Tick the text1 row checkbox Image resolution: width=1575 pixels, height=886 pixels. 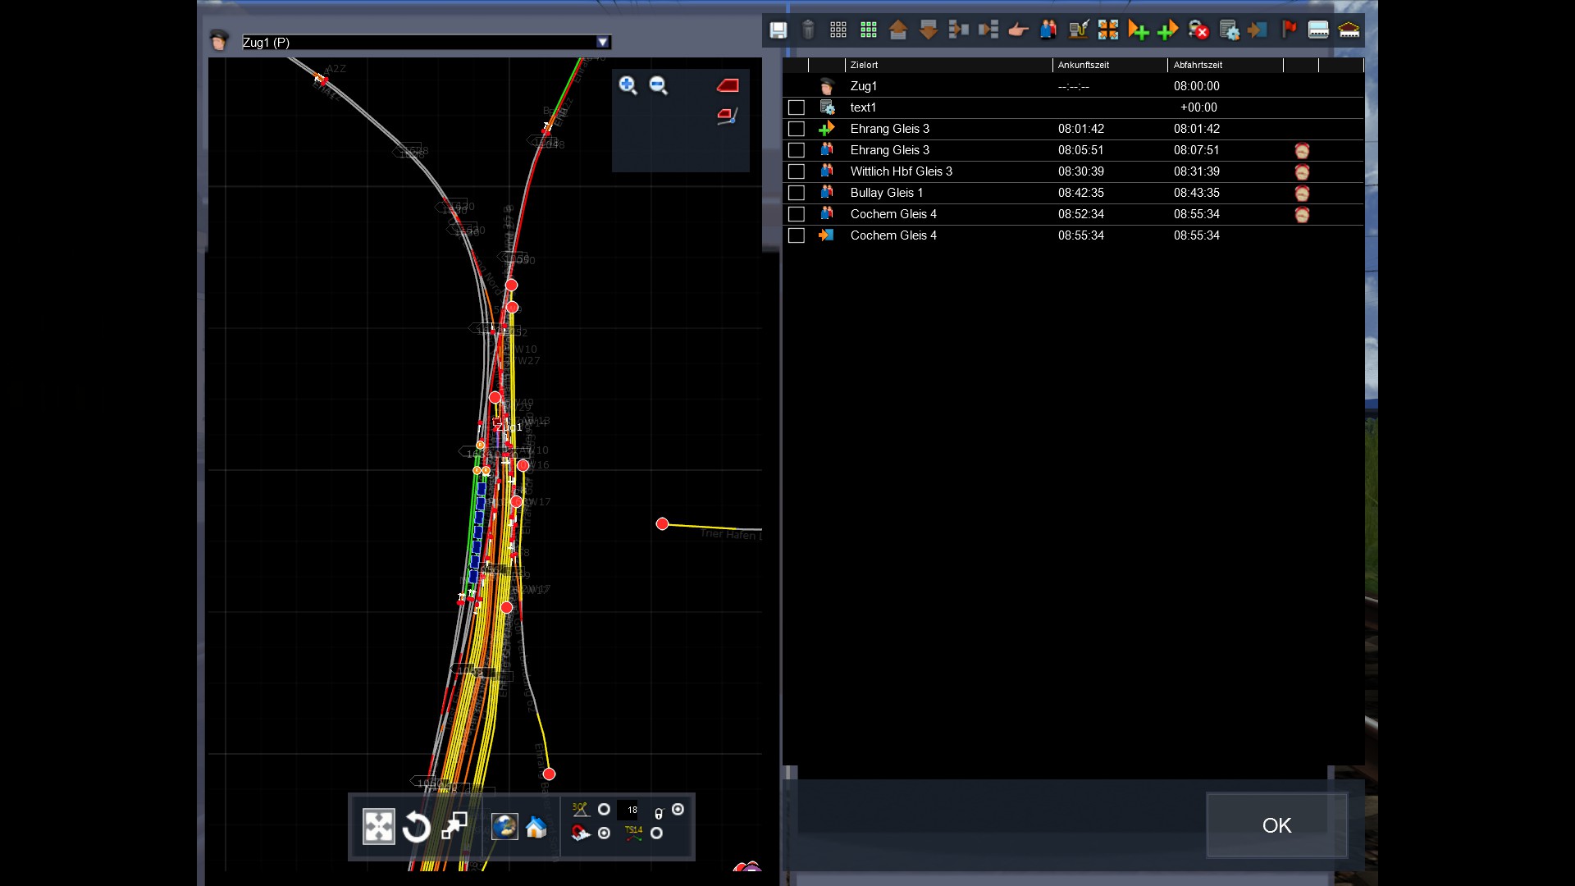pos(796,107)
